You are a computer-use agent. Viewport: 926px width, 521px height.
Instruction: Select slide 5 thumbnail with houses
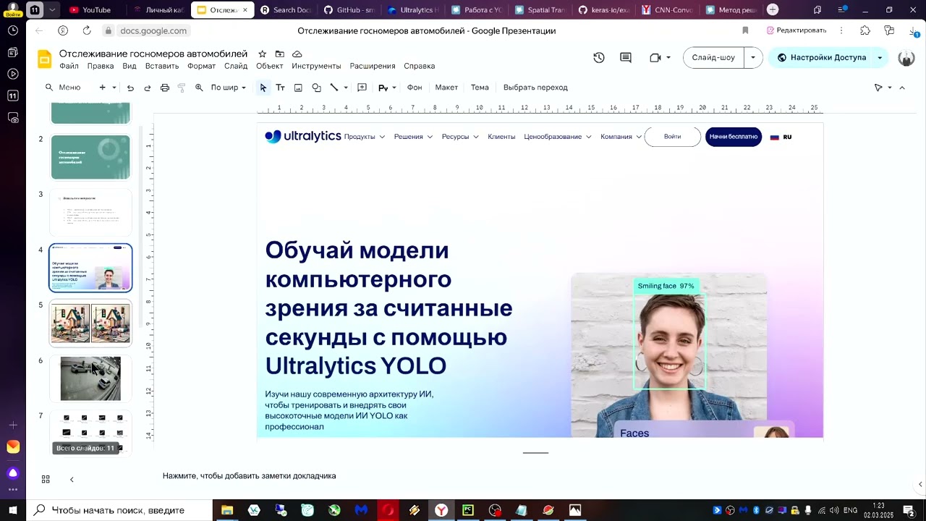coord(90,323)
